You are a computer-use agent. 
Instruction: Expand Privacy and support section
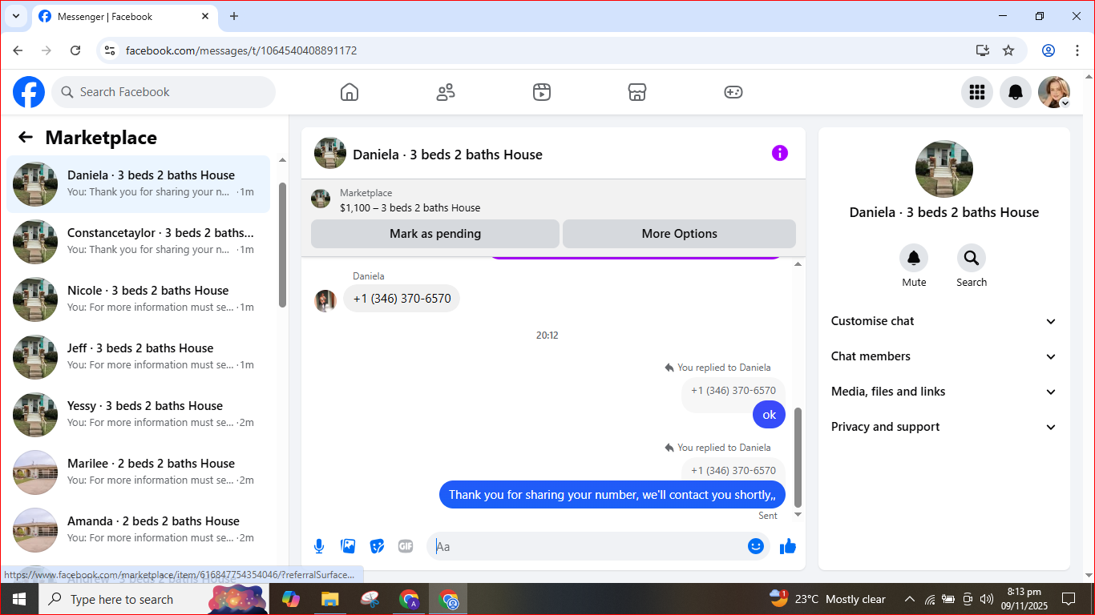[x=944, y=427]
